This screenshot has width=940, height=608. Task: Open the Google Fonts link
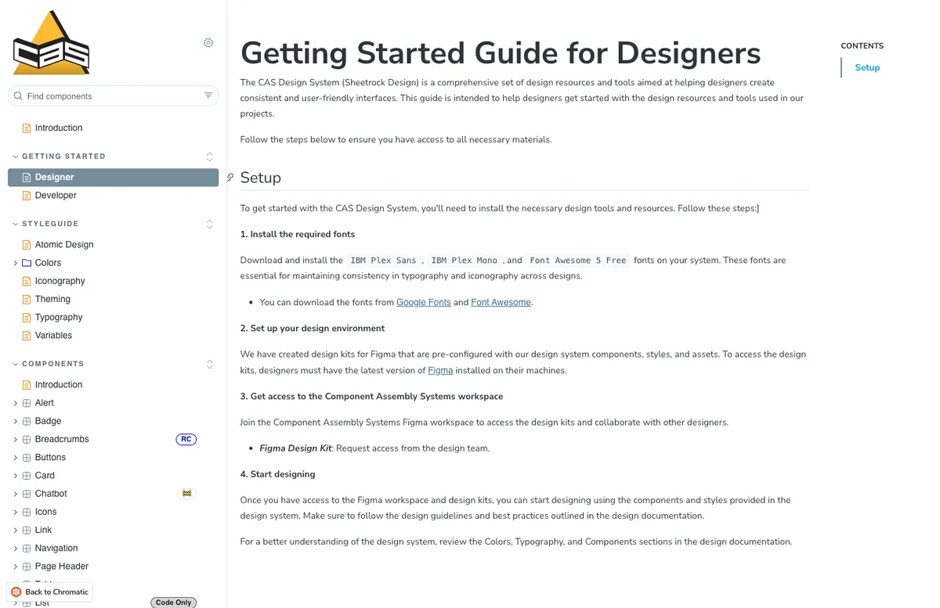tap(423, 301)
